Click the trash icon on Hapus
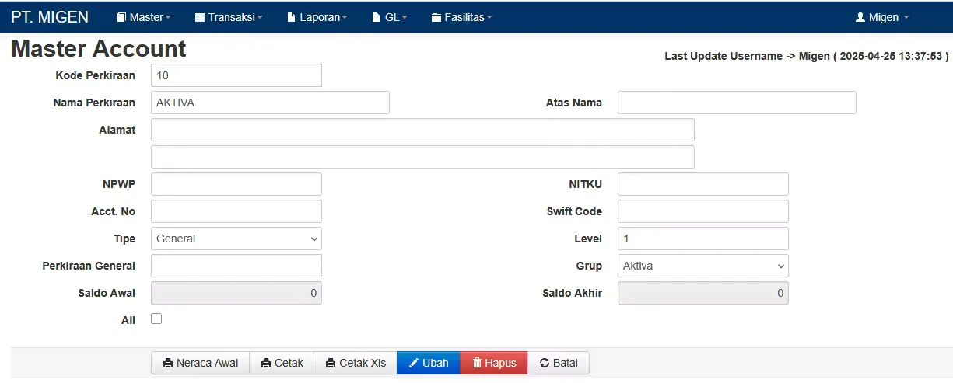The width and height of the screenshot is (953, 383). coord(477,363)
